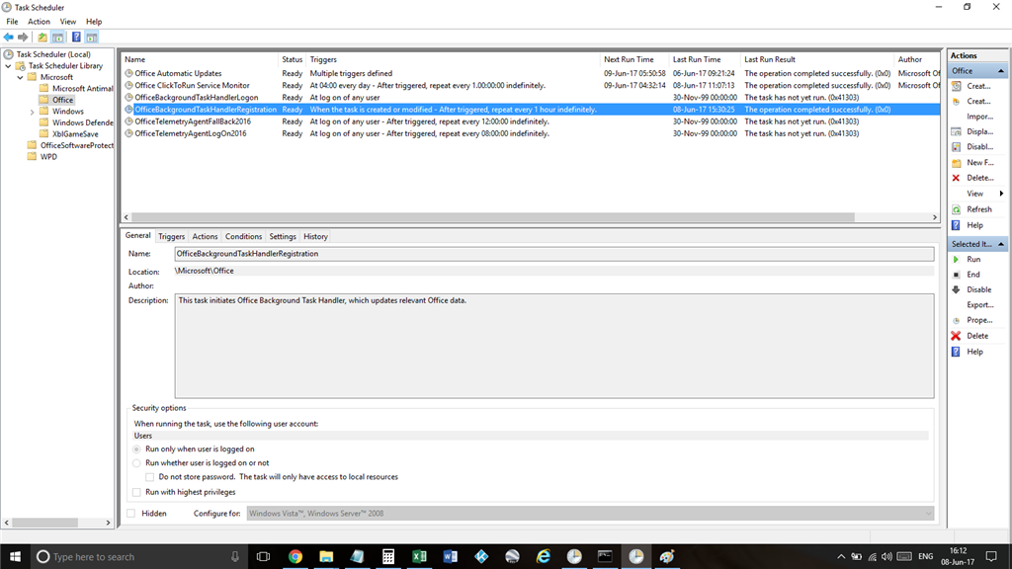This screenshot has height=569, width=1012.
Task: Toggle the Hidden checkbox
Action: point(131,514)
